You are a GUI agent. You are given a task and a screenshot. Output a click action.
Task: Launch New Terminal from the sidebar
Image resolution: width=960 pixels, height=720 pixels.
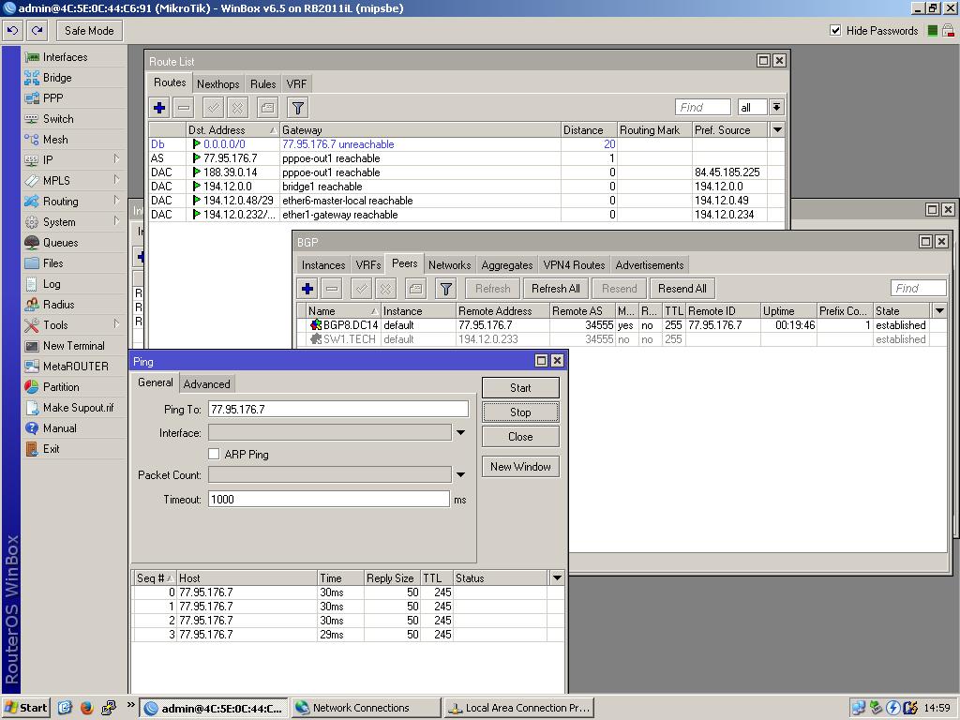click(73, 346)
